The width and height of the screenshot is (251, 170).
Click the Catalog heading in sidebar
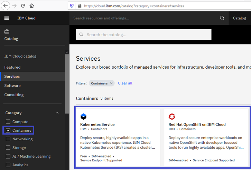[x=11, y=39]
